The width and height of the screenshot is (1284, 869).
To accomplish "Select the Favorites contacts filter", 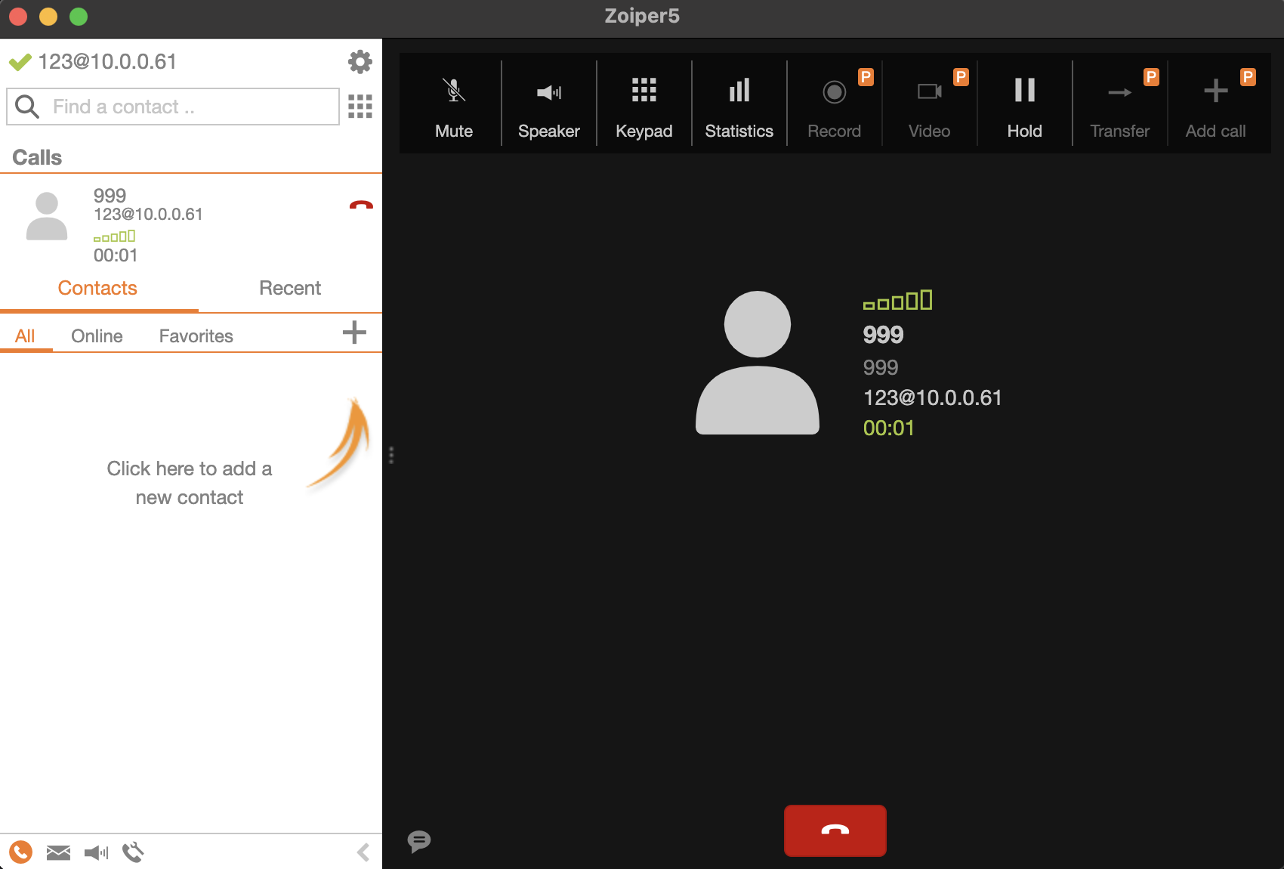I will pos(196,336).
